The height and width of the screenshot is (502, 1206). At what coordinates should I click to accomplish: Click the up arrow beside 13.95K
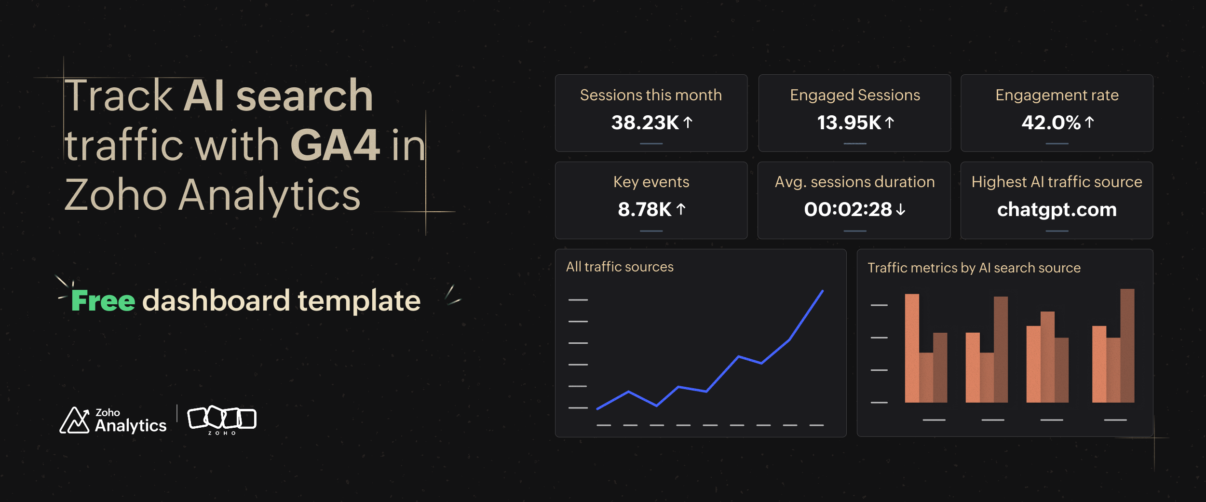[890, 122]
